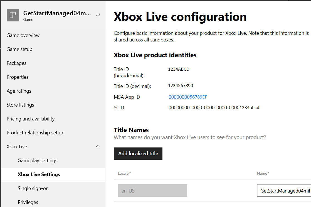This screenshot has height=207, width=311.
Task: Click the Title Names heading
Action: (x=131, y=130)
